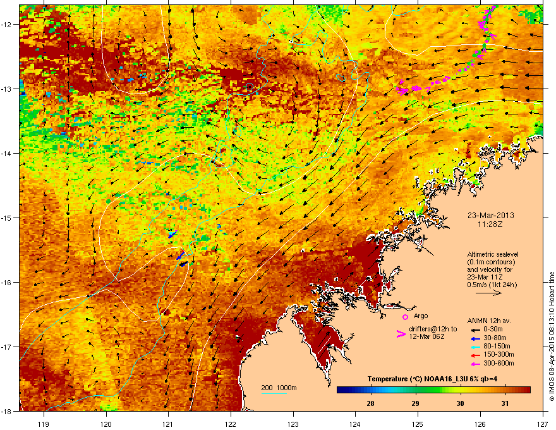Click the cyan 80-150m arrow legend symbol

475,347
